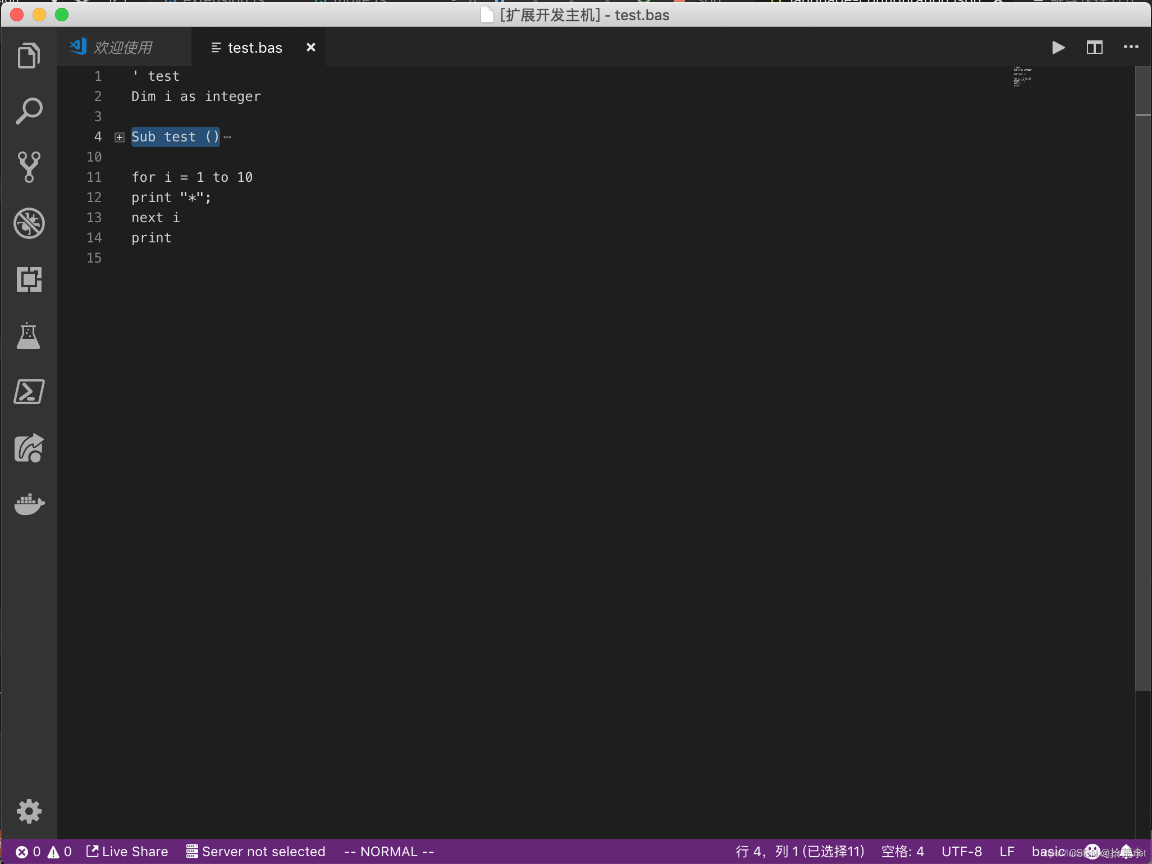
Task: Change the UTF-8 encoding selector
Action: tap(962, 852)
